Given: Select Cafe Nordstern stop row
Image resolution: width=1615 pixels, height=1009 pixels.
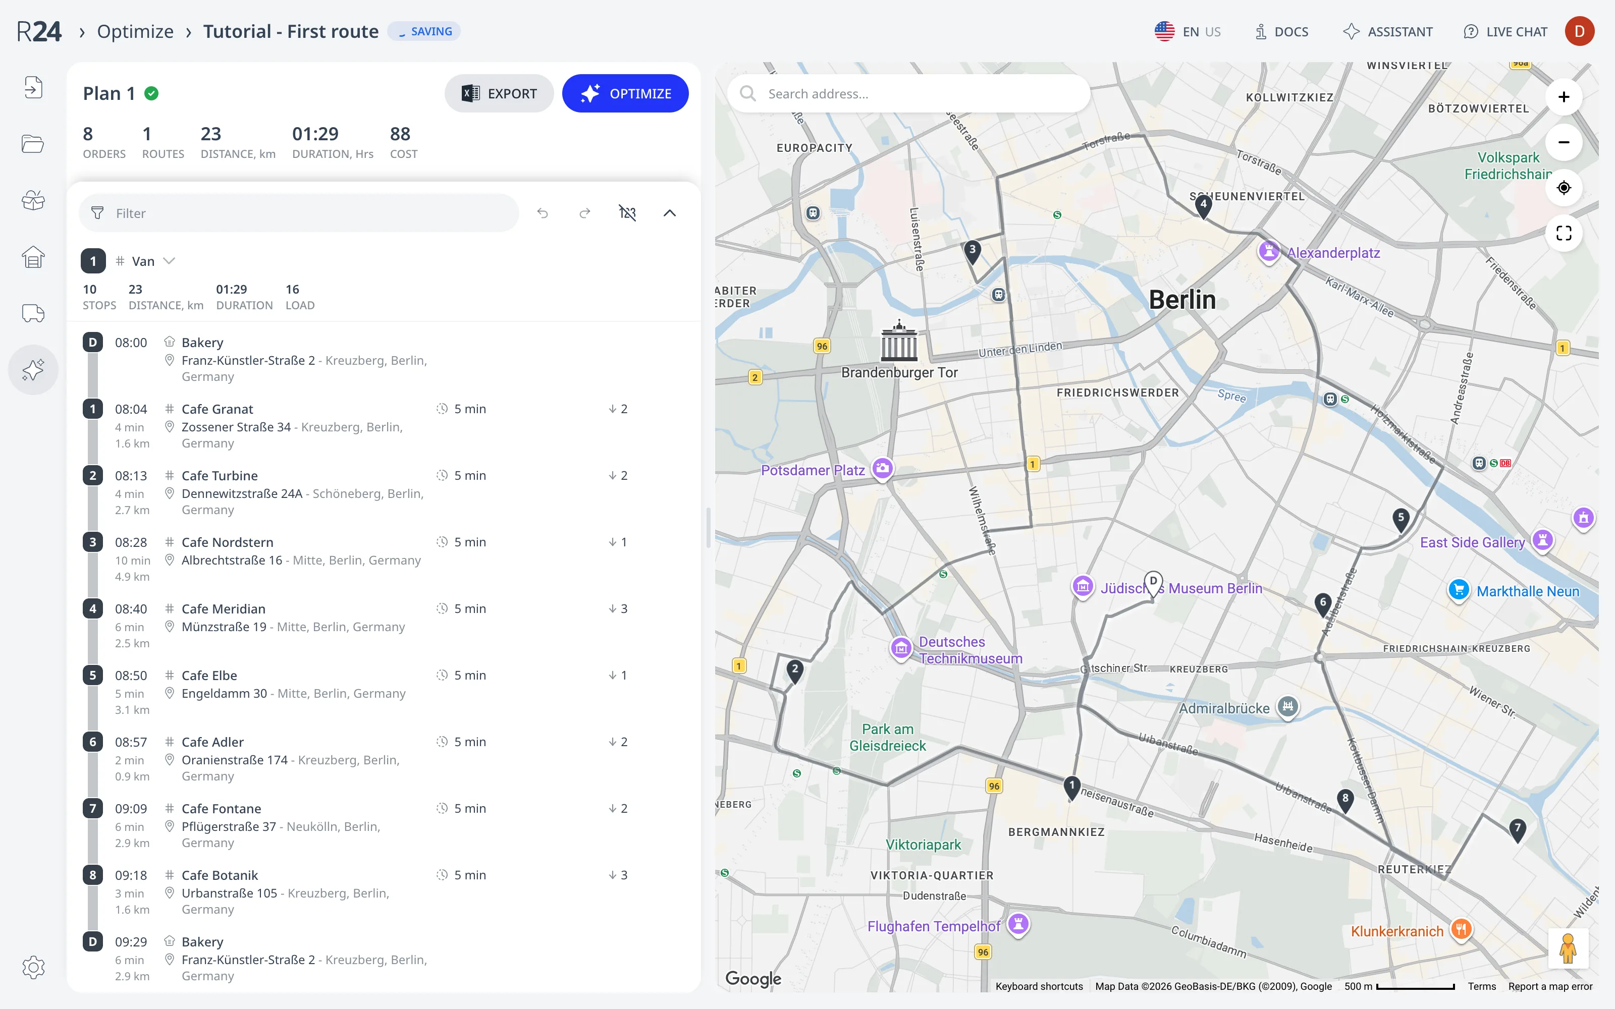Looking at the screenshot, I should tap(384, 558).
